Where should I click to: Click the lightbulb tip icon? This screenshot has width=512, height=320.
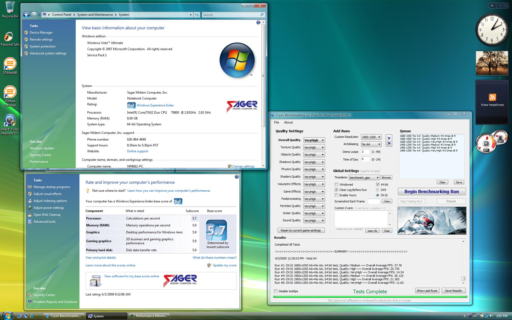point(87,191)
